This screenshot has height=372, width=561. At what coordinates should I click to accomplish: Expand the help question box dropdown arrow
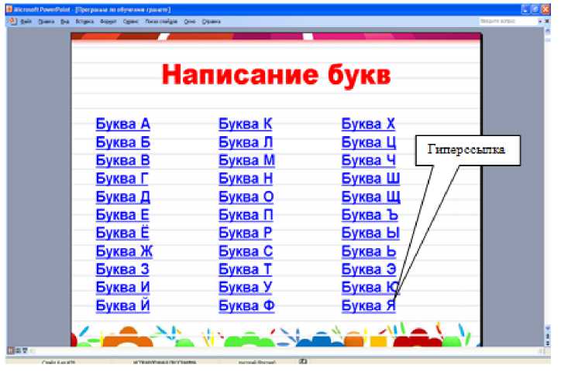[x=540, y=22]
